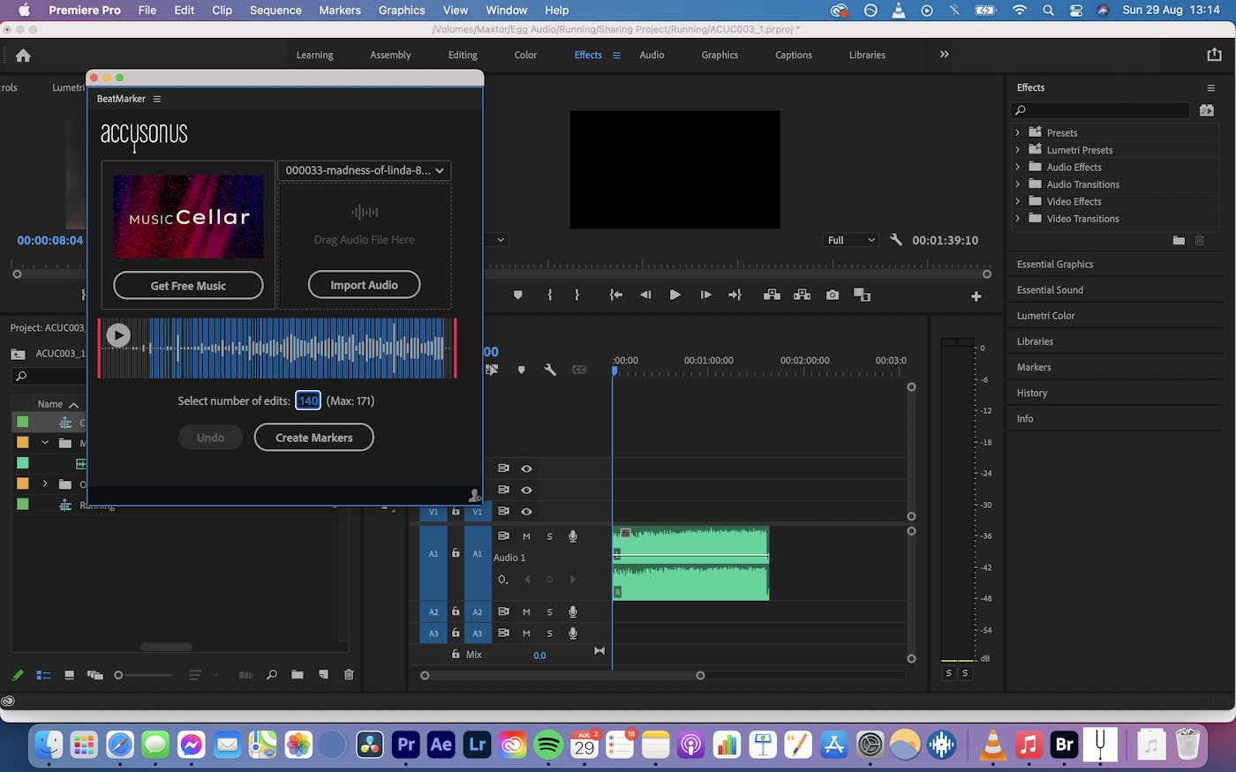Toggle the timeline captions CC icon
Image resolution: width=1236 pixels, height=772 pixels.
point(579,370)
